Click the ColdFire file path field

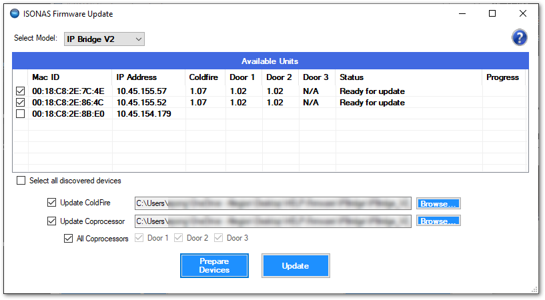(x=273, y=203)
